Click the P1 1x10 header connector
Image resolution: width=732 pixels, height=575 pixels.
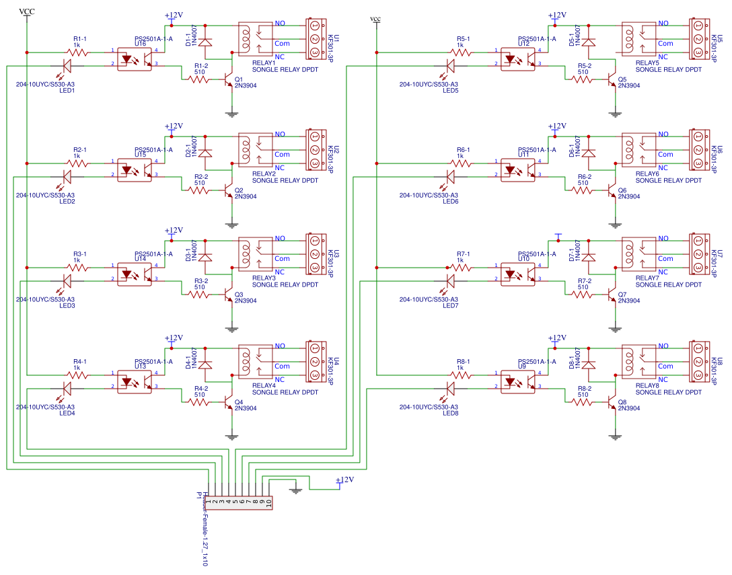(x=239, y=502)
